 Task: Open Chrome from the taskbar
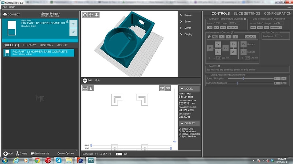pos(37,160)
